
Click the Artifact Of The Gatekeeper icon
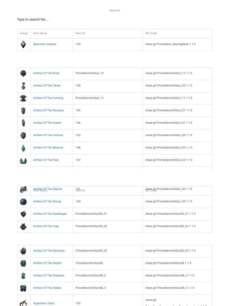23,214
